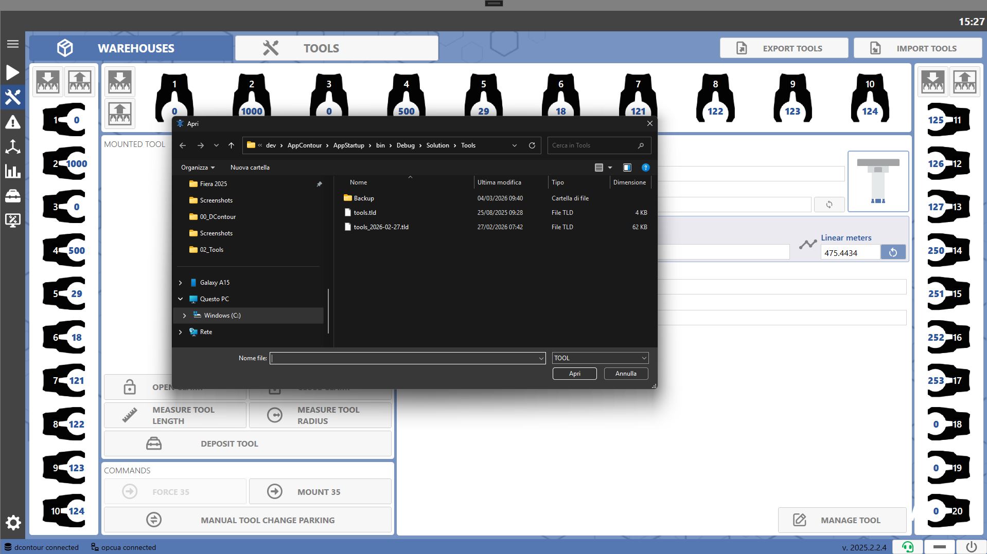Click tool holder slot 9 with tool 123

click(792, 98)
